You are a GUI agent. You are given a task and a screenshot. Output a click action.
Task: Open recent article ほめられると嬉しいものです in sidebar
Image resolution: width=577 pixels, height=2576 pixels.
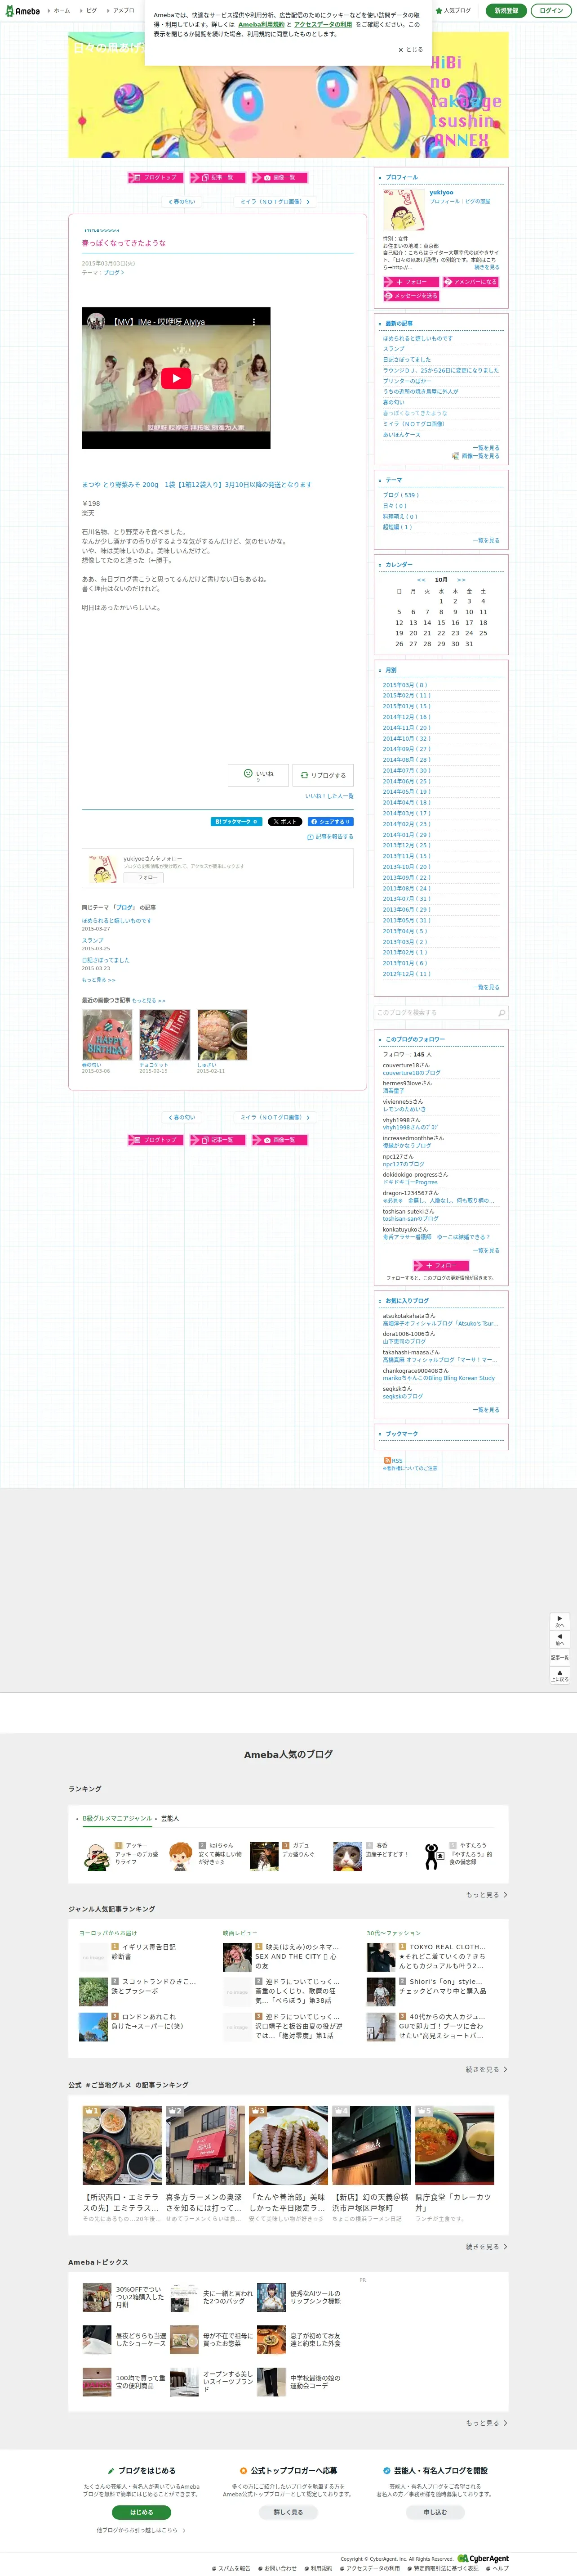point(417,339)
